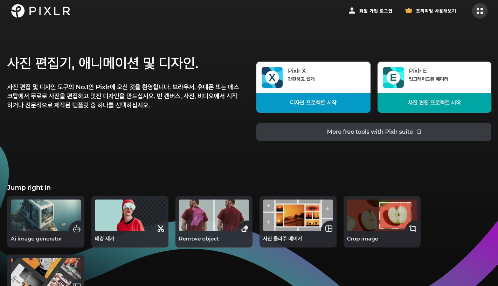Start 디자인 프로젝트 시작 button
The height and width of the screenshot is (286, 498).
[x=313, y=103]
